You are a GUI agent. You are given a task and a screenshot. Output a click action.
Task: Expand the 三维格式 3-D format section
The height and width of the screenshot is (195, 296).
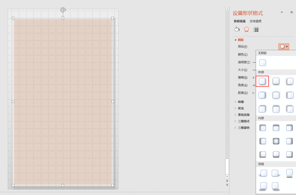[243, 121]
